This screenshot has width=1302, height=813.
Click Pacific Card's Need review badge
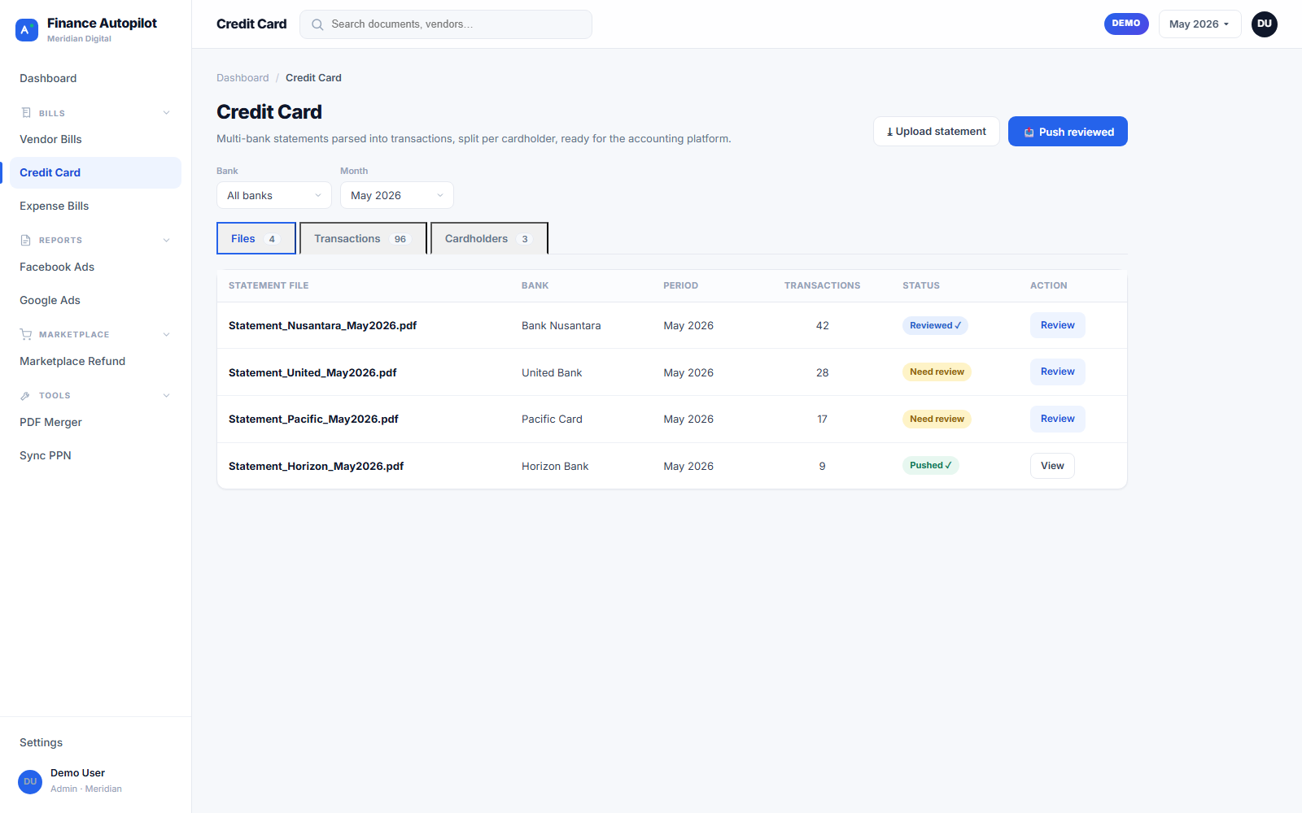pos(937,419)
